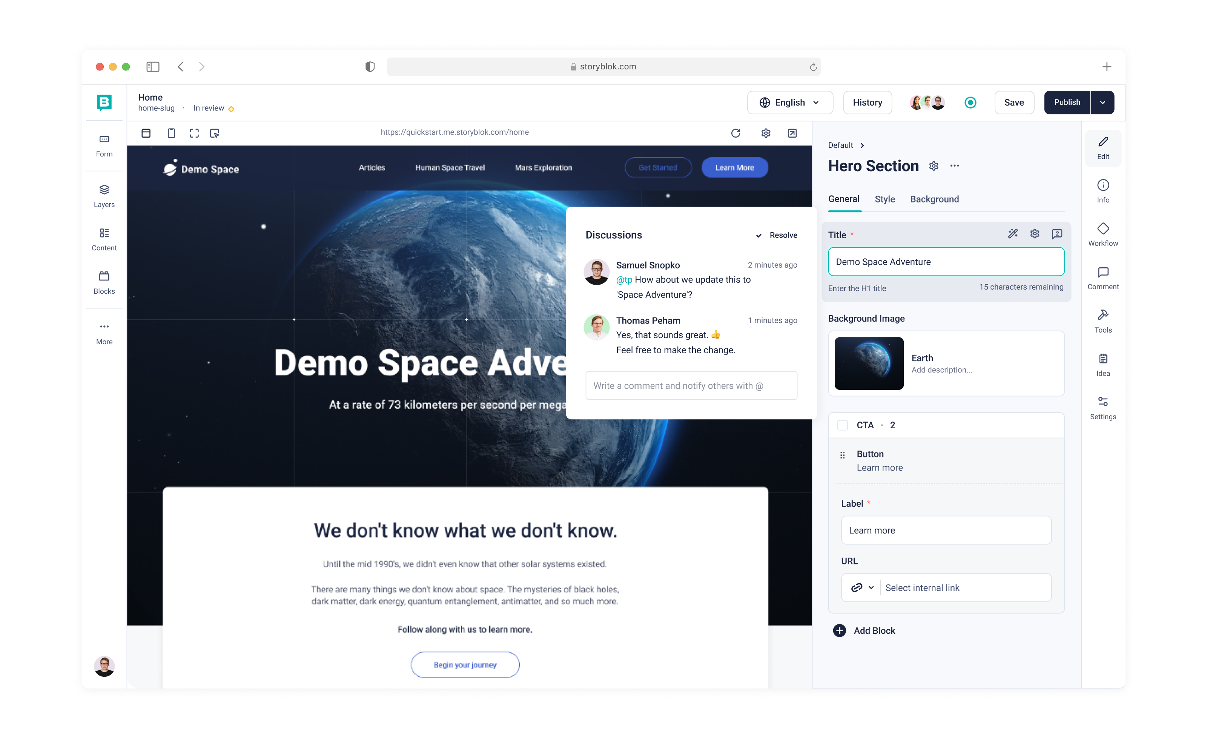Toggle the green live status indicator
The height and width of the screenshot is (739, 1207).
[970, 102]
